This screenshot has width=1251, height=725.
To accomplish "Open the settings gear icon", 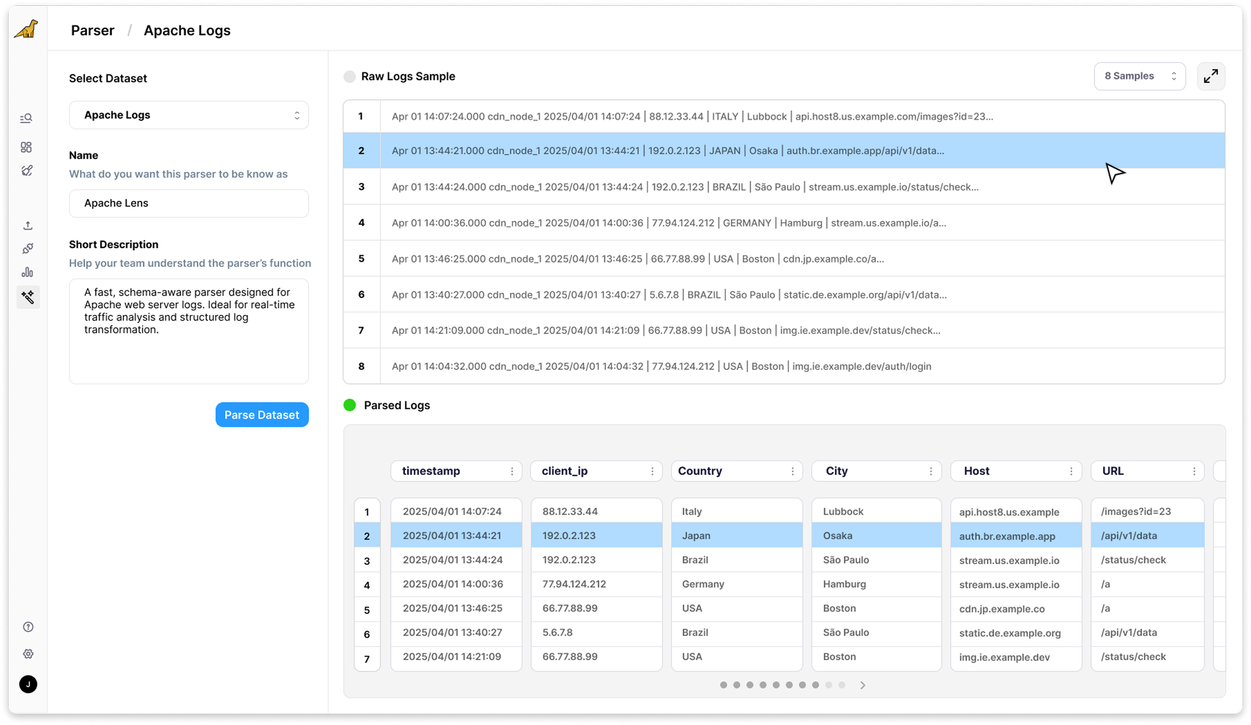I will [x=28, y=654].
